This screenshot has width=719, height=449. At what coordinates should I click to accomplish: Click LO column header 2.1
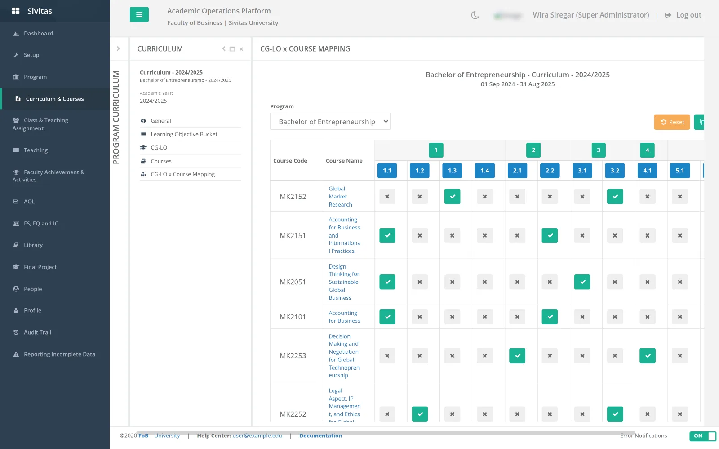point(517,171)
